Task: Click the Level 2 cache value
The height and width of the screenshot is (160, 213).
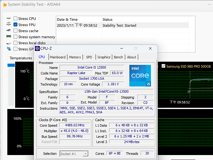Action: (132, 136)
